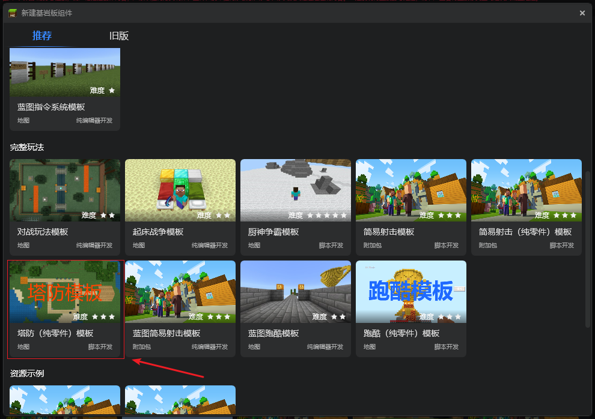This screenshot has height=419, width=595.
Task: Click the 简易射击模板 thumbnail
Action: (411, 190)
